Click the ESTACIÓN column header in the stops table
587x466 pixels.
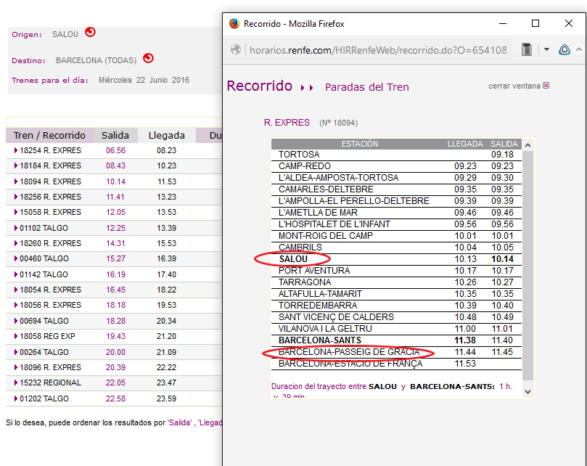[359, 144]
